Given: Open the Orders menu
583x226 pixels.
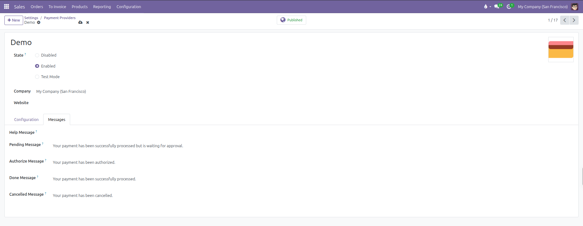Looking at the screenshot, I should pos(37,7).
